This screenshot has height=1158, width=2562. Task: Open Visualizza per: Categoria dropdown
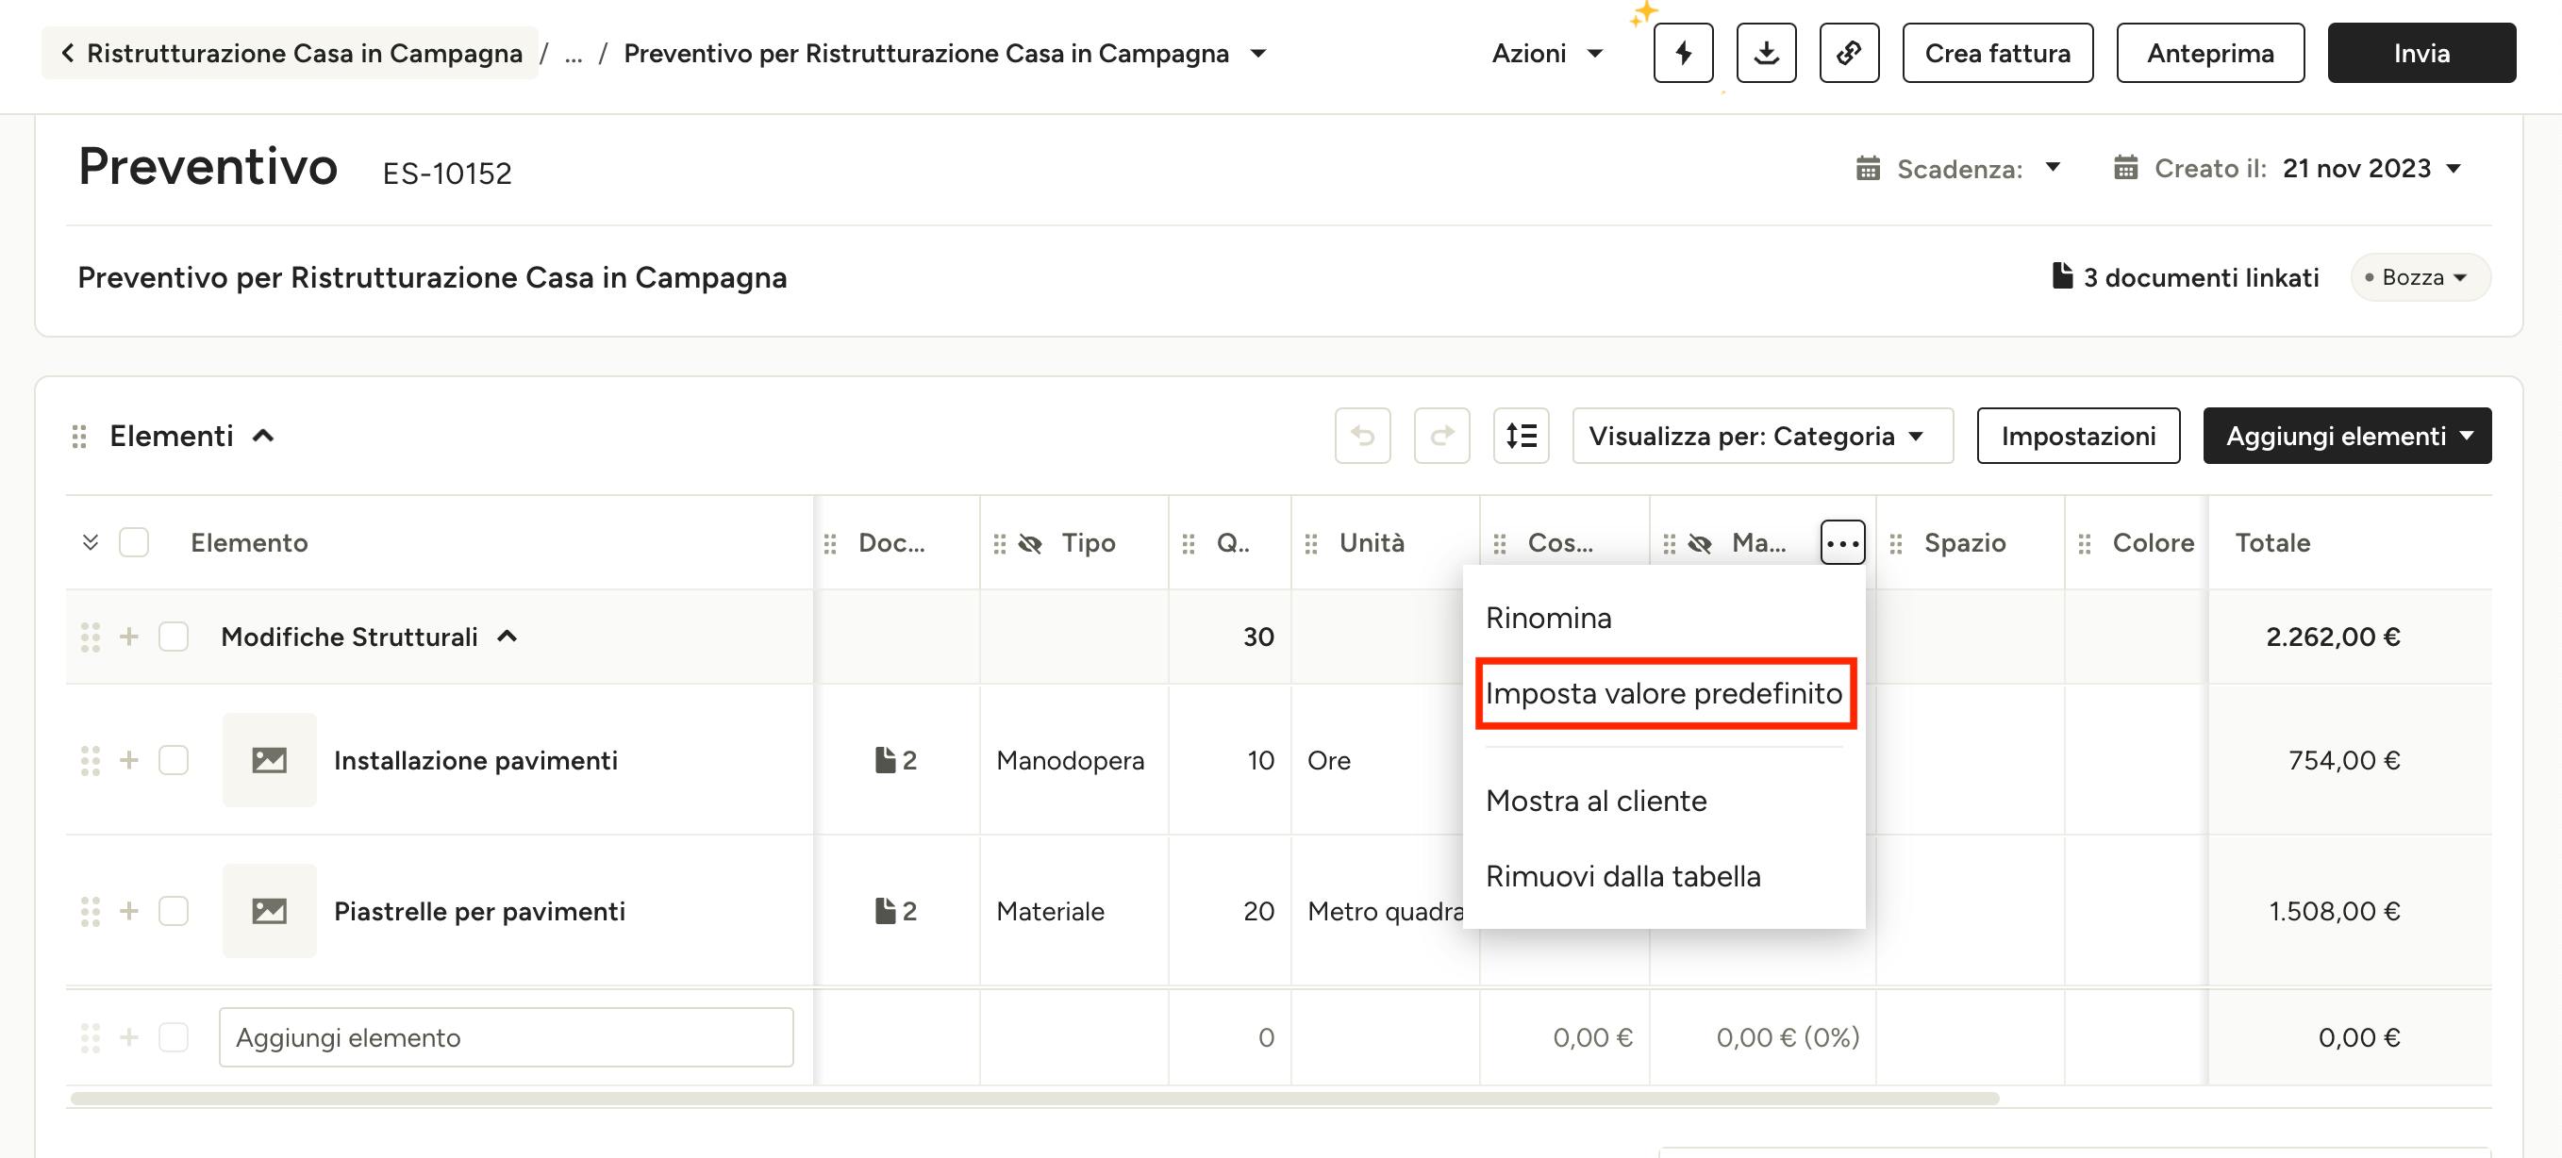pos(1761,436)
